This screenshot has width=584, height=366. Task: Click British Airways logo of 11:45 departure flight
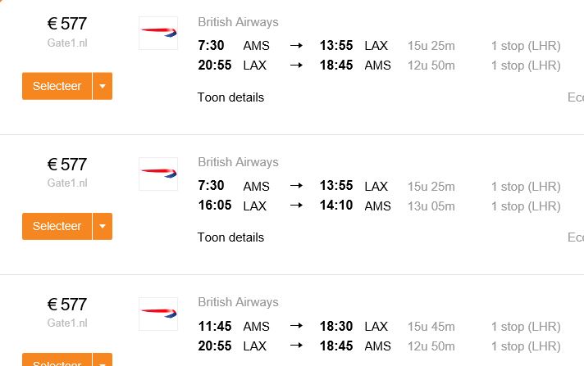(158, 314)
